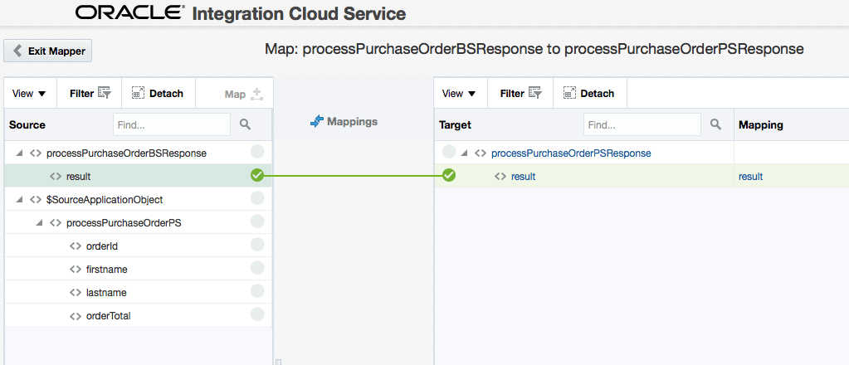
Task: Click the connector circle beside processPurchaseOrderPS
Action: pyautogui.click(x=257, y=221)
